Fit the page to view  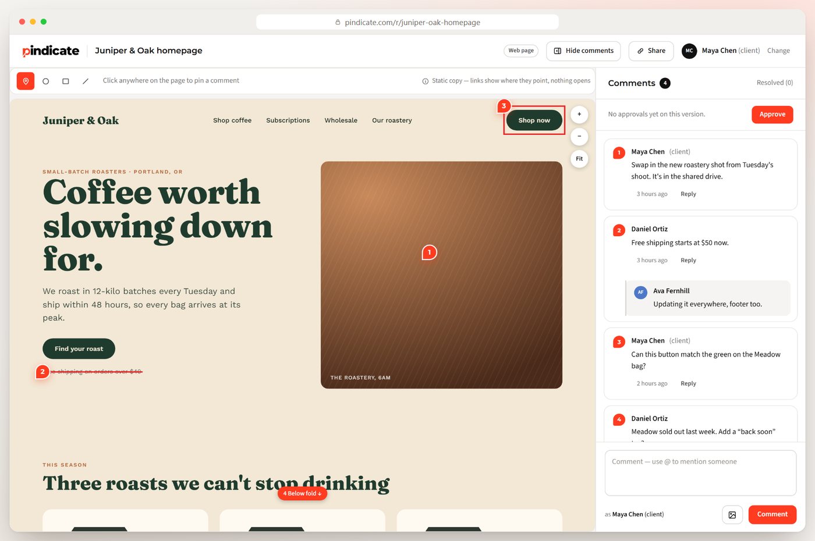pos(579,159)
